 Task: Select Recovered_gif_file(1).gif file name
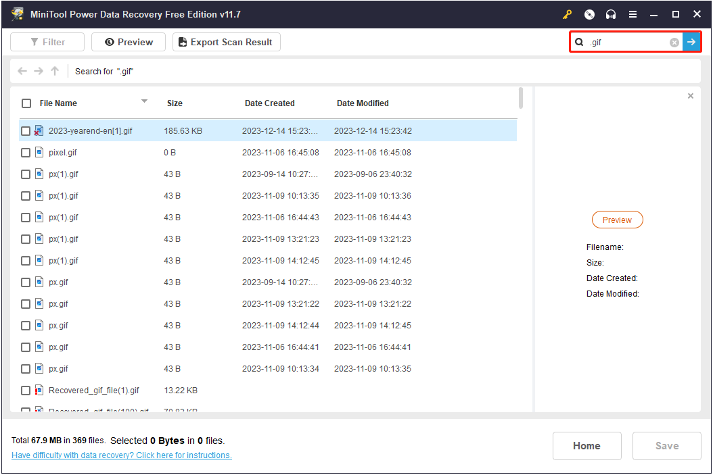tap(93, 391)
